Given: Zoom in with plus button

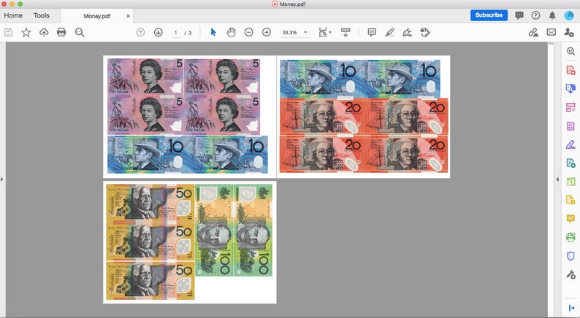Looking at the screenshot, I should (x=267, y=33).
